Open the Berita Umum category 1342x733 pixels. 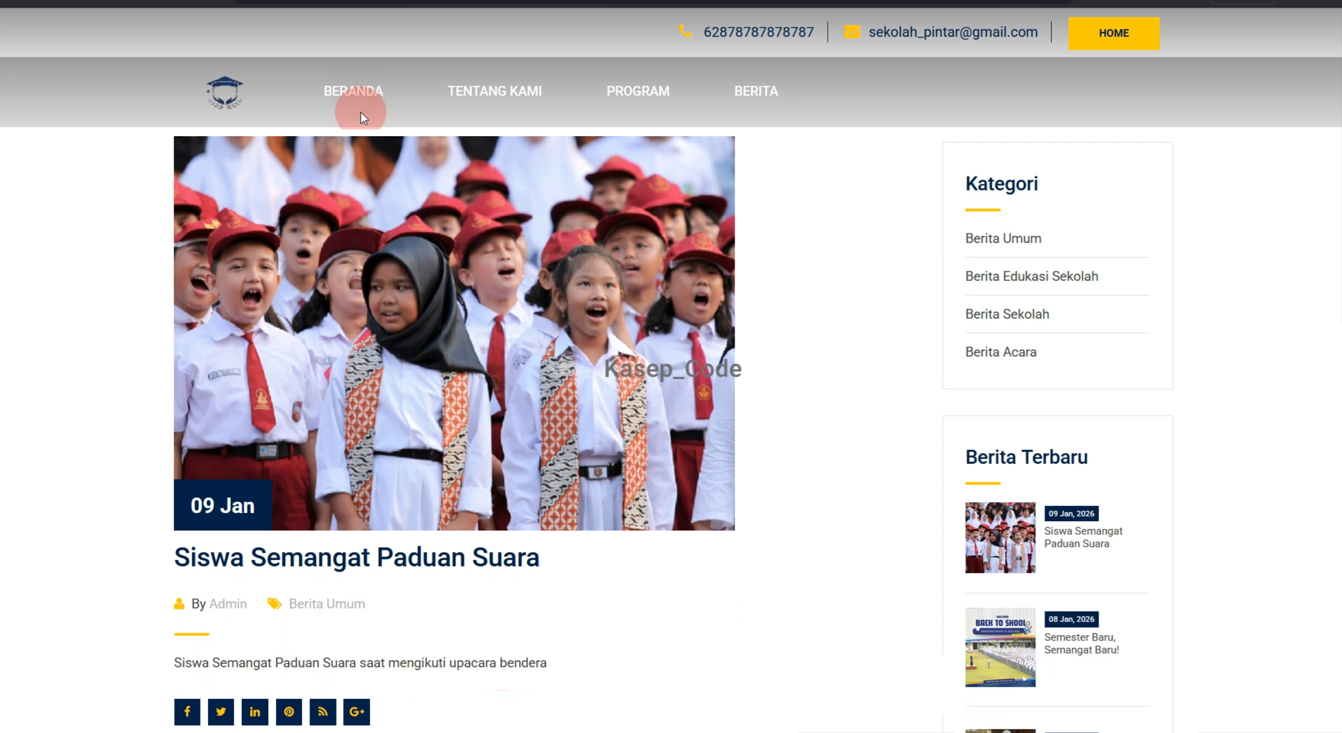click(1003, 238)
